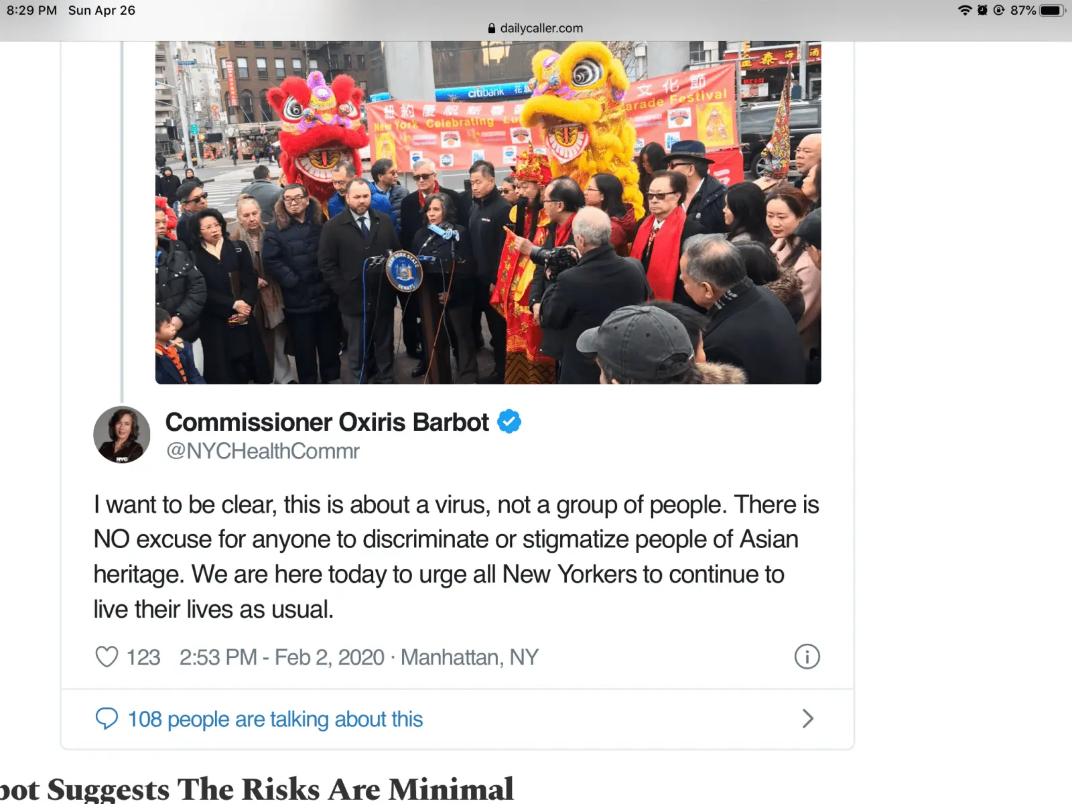
Task: Open Commissioner Oxiris Barbot name link
Action: click(327, 422)
